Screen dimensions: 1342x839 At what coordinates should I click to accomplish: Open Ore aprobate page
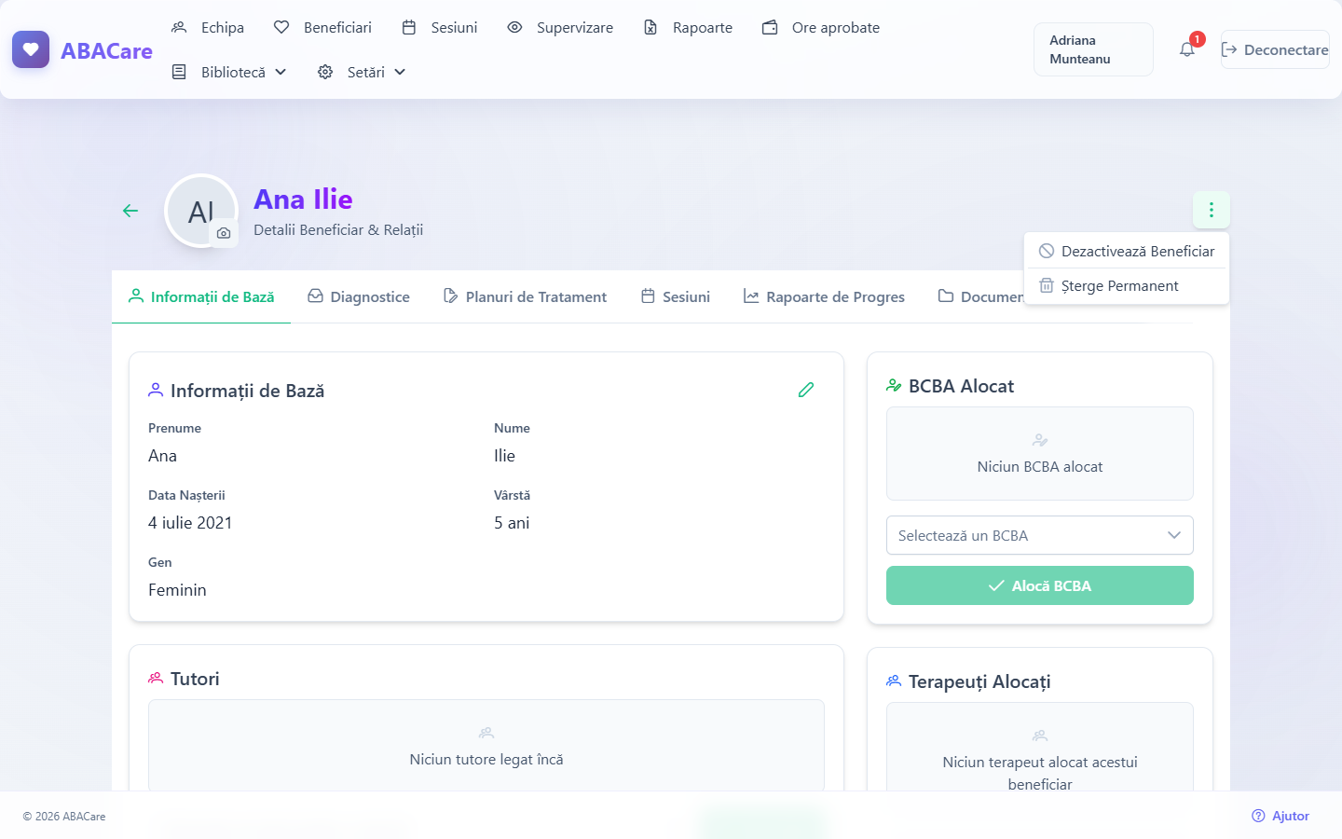[820, 27]
